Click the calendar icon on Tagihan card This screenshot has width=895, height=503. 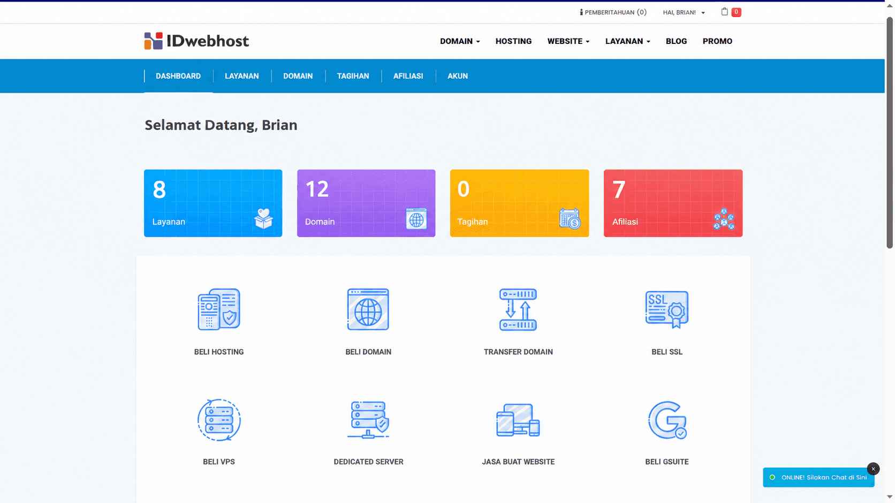coord(570,219)
